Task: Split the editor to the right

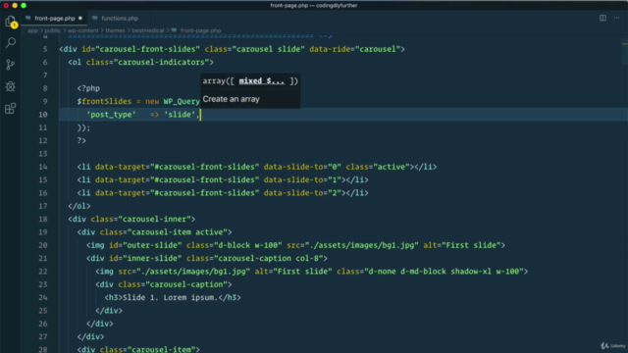Action: [602, 18]
